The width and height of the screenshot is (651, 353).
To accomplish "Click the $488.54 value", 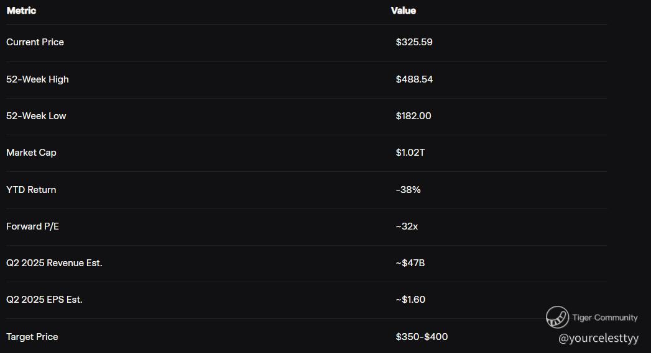I will pos(414,79).
